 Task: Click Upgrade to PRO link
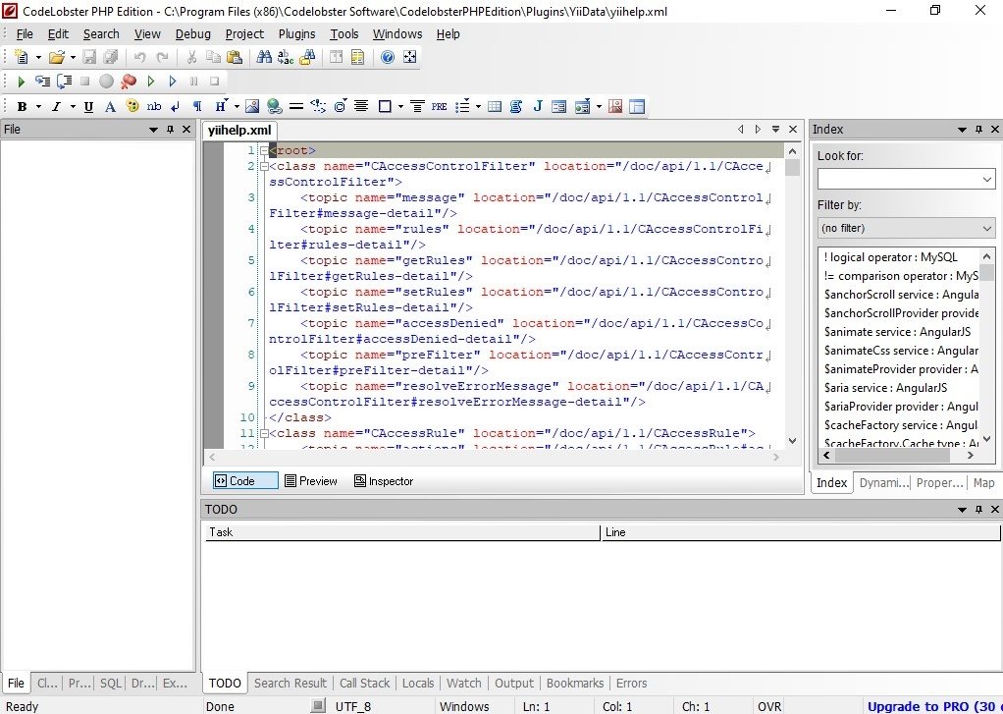point(934,707)
